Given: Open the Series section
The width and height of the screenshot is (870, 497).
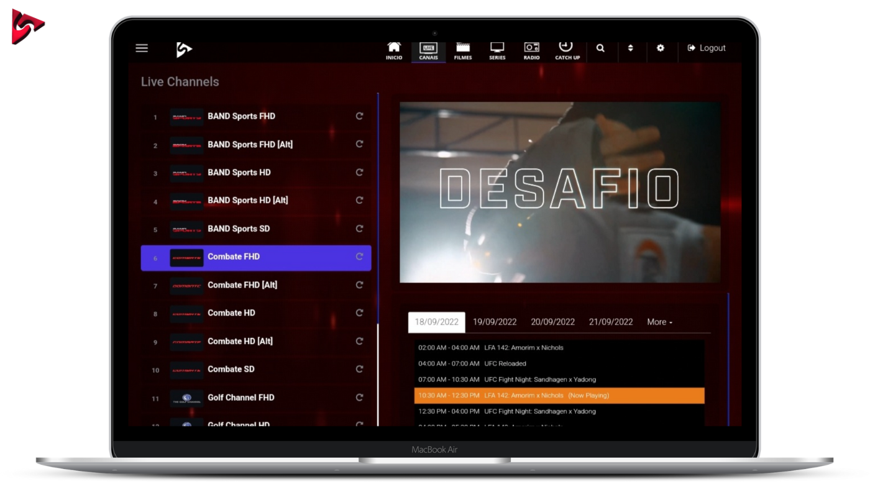Looking at the screenshot, I should click(497, 50).
